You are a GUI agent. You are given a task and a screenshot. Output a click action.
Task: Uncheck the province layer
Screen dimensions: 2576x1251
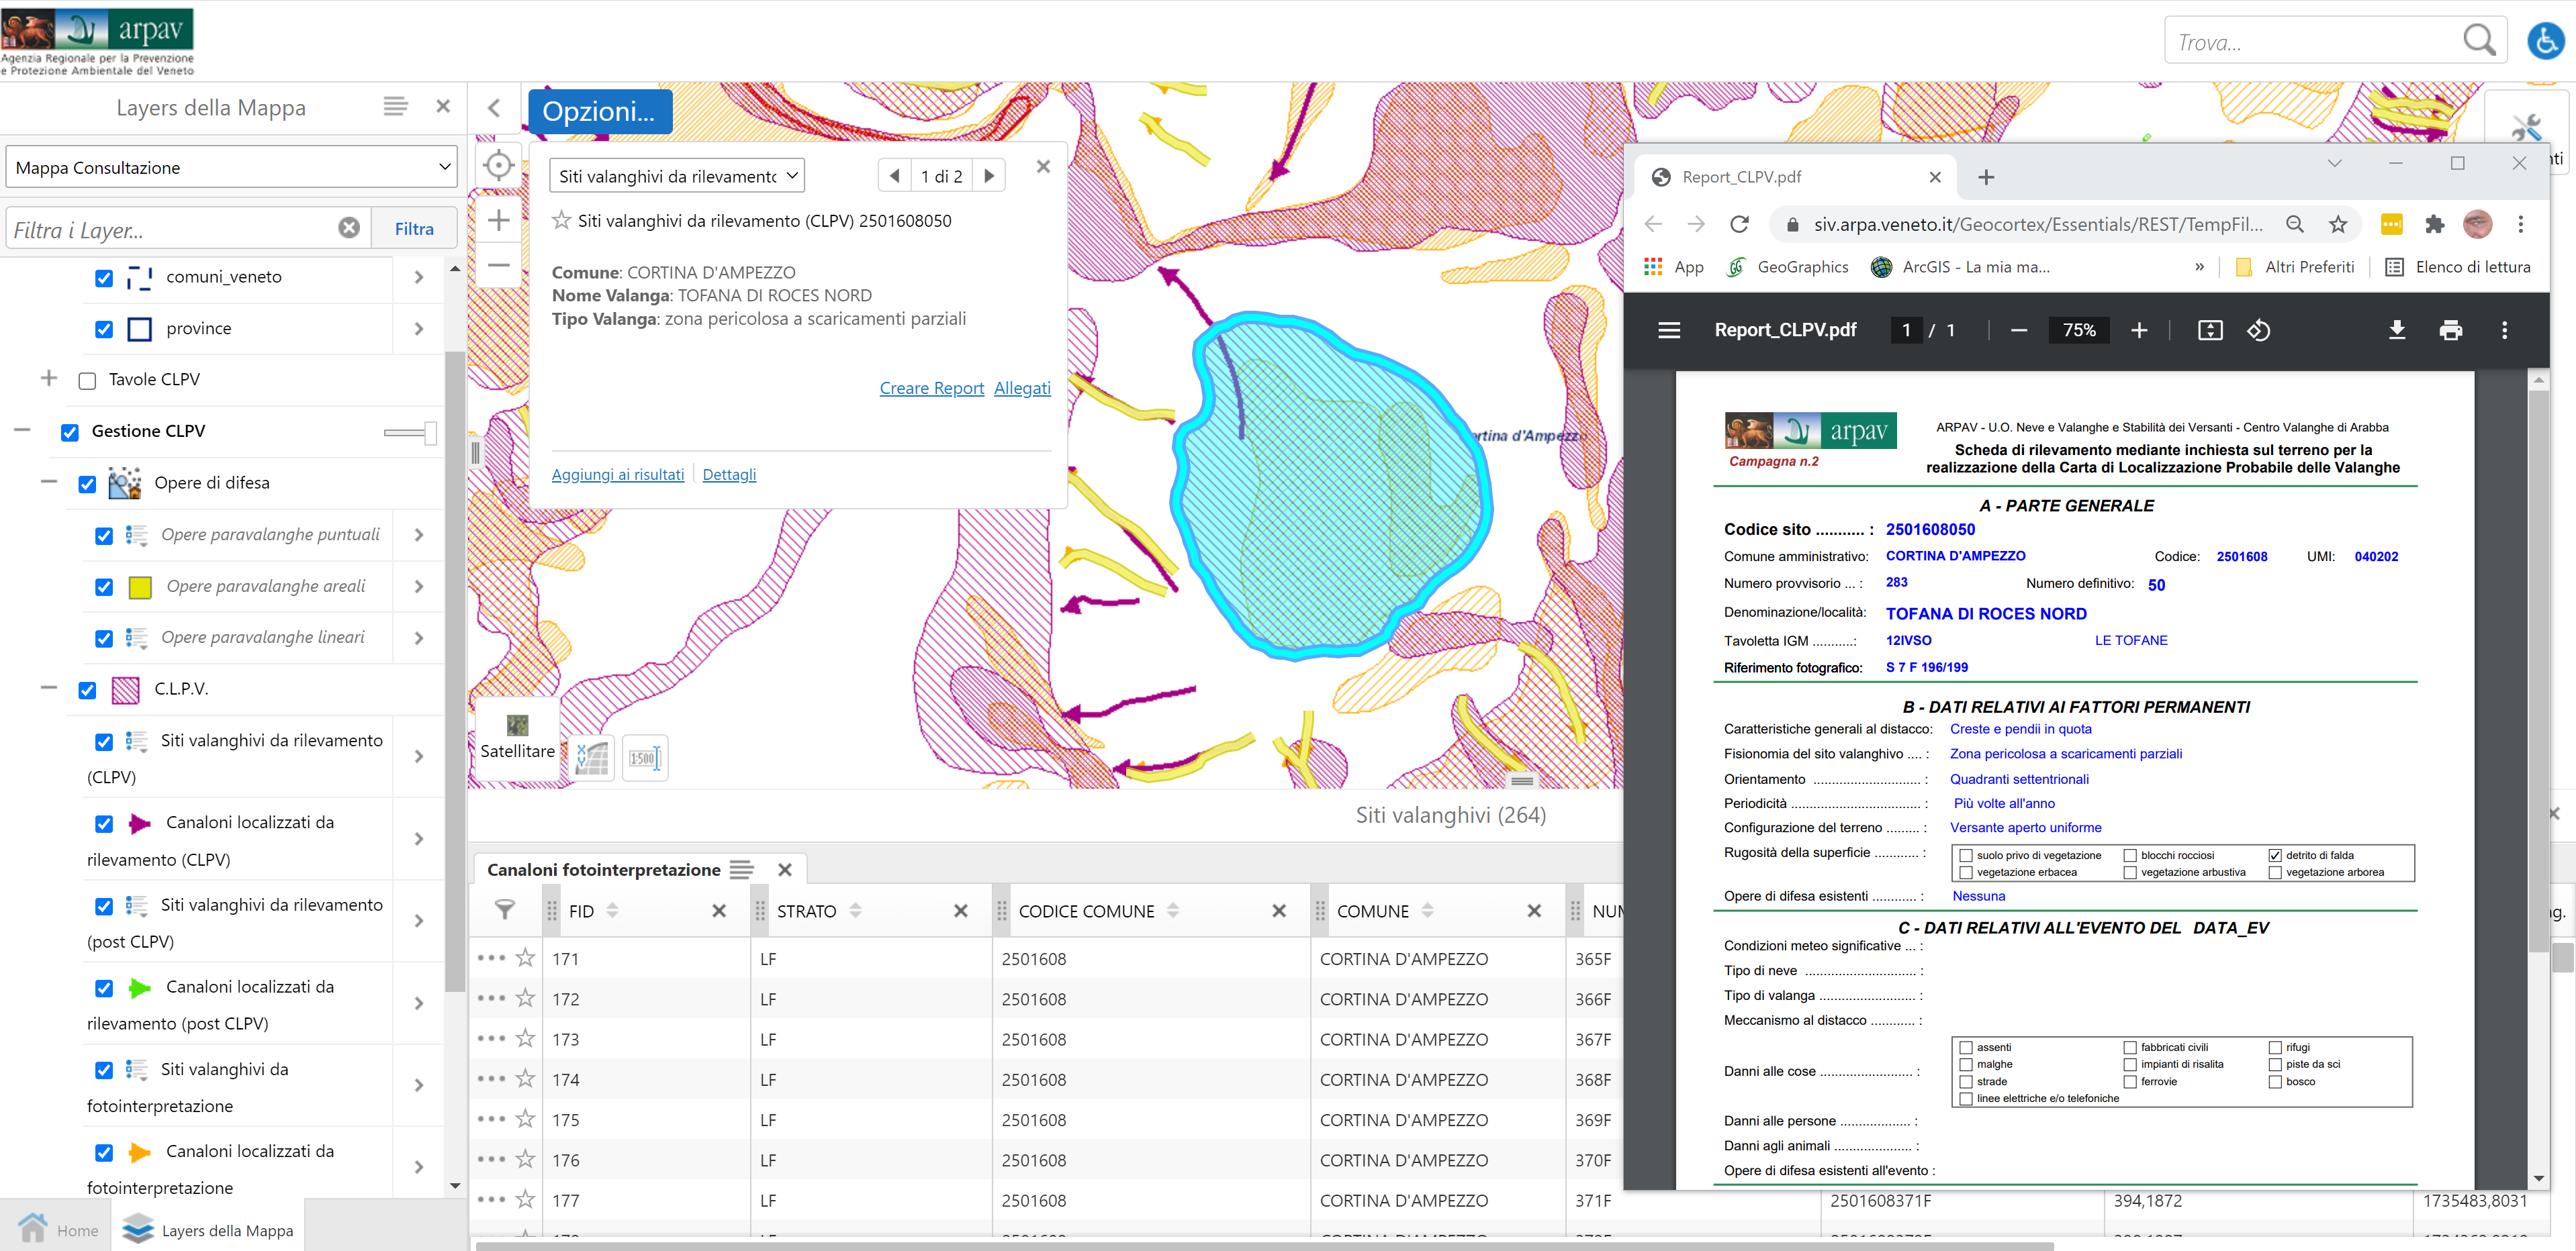(x=104, y=329)
